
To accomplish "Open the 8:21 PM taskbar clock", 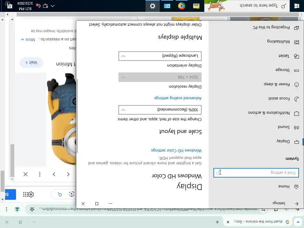I will coord(25,6).
